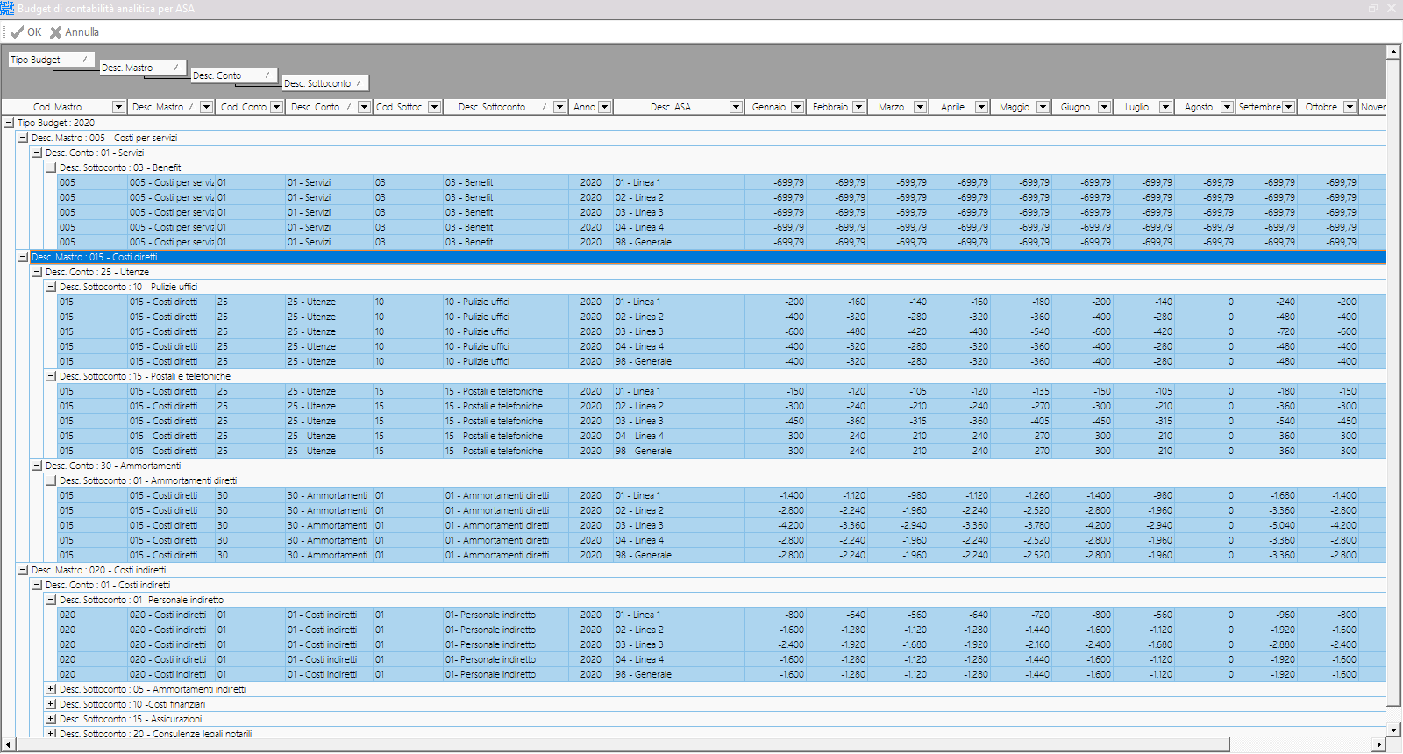Screen dimensions: 1403x754
Task: Sort by the Cod. Mastro column header
Action: [x=58, y=107]
